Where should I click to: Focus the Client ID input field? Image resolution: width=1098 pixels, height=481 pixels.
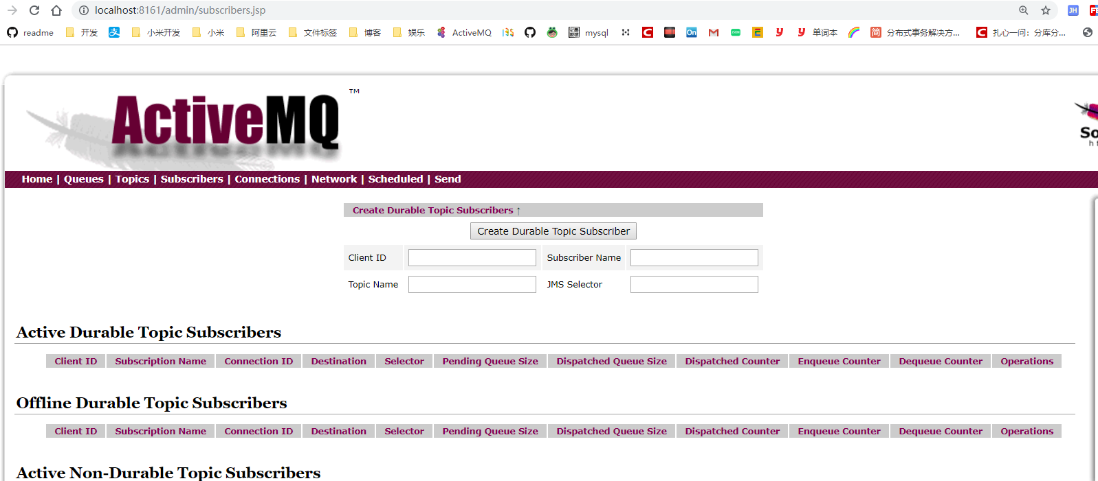point(472,258)
